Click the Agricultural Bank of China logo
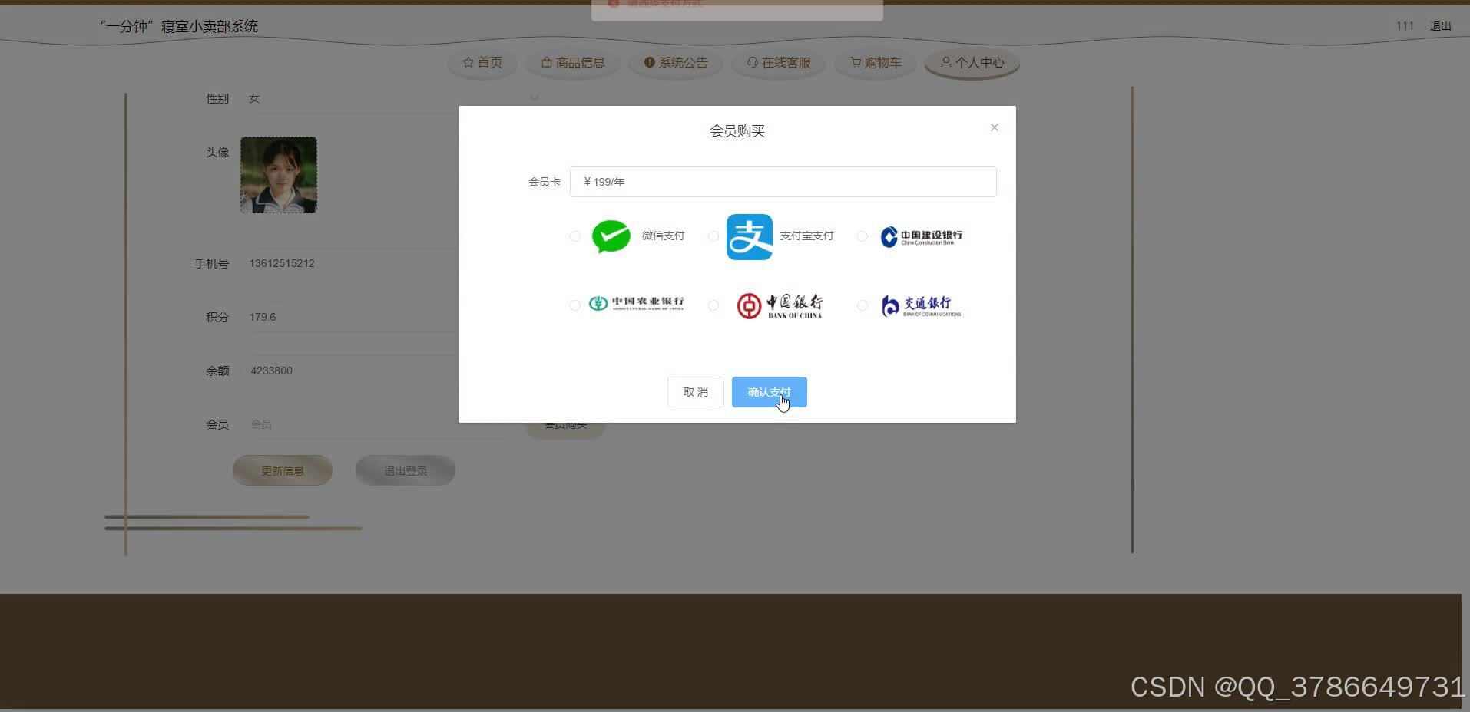Image resolution: width=1470 pixels, height=712 pixels. tap(636, 303)
